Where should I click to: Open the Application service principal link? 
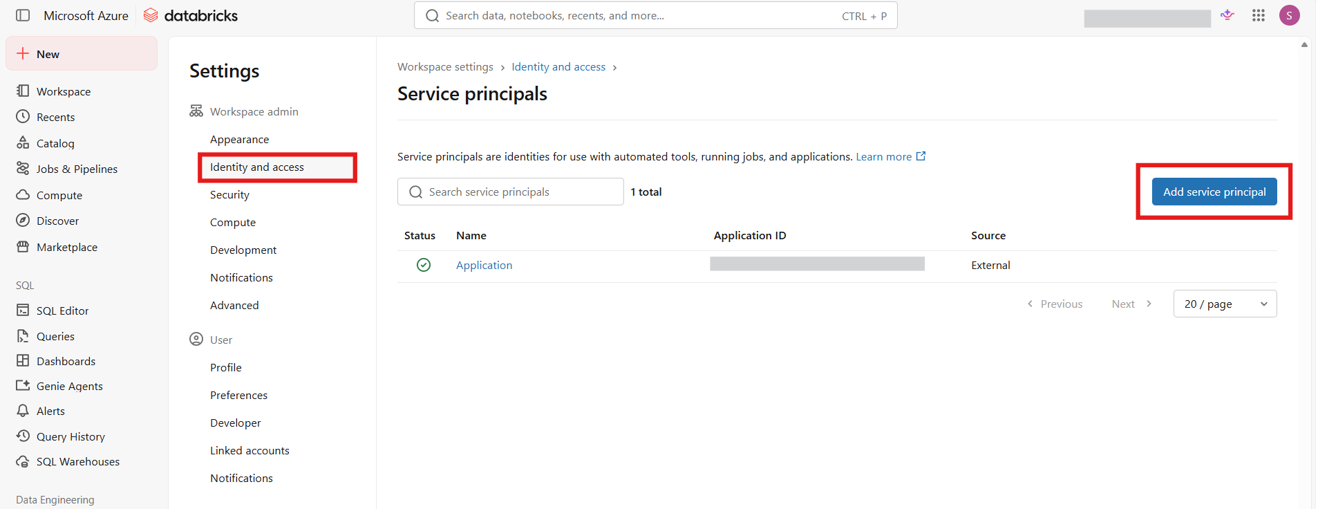pyautogui.click(x=484, y=265)
